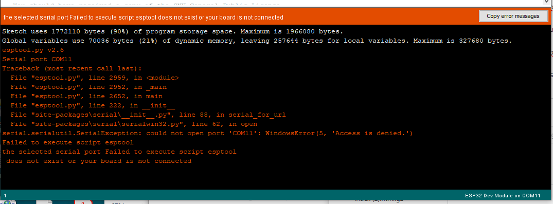The image size is (553, 204).
Task: Click the line 222 in __init__ entry
Action: [x=93, y=105]
